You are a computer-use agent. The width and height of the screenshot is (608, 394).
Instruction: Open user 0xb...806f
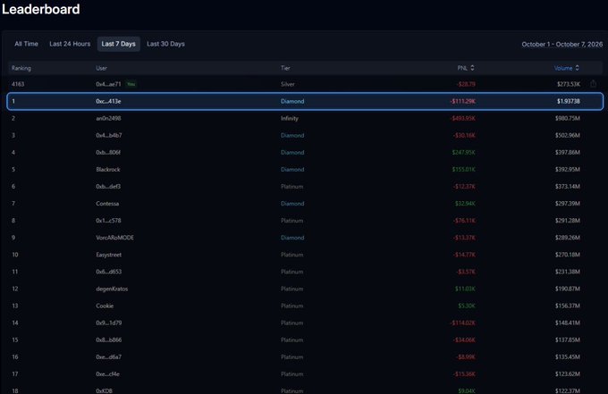pyautogui.click(x=108, y=152)
